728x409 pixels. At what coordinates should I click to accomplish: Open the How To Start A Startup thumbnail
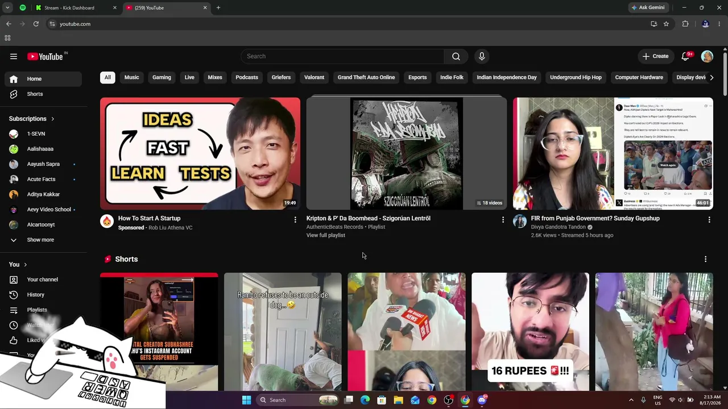pyautogui.click(x=200, y=153)
